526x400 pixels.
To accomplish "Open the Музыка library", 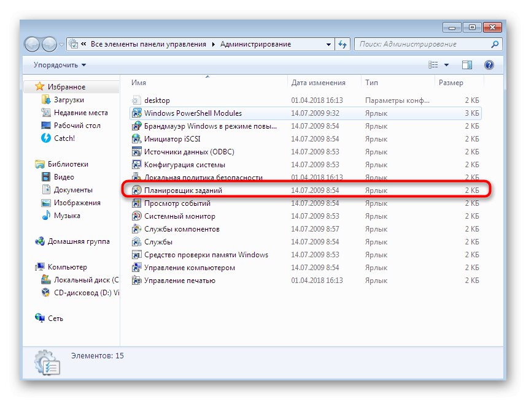I will tap(67, 216).
